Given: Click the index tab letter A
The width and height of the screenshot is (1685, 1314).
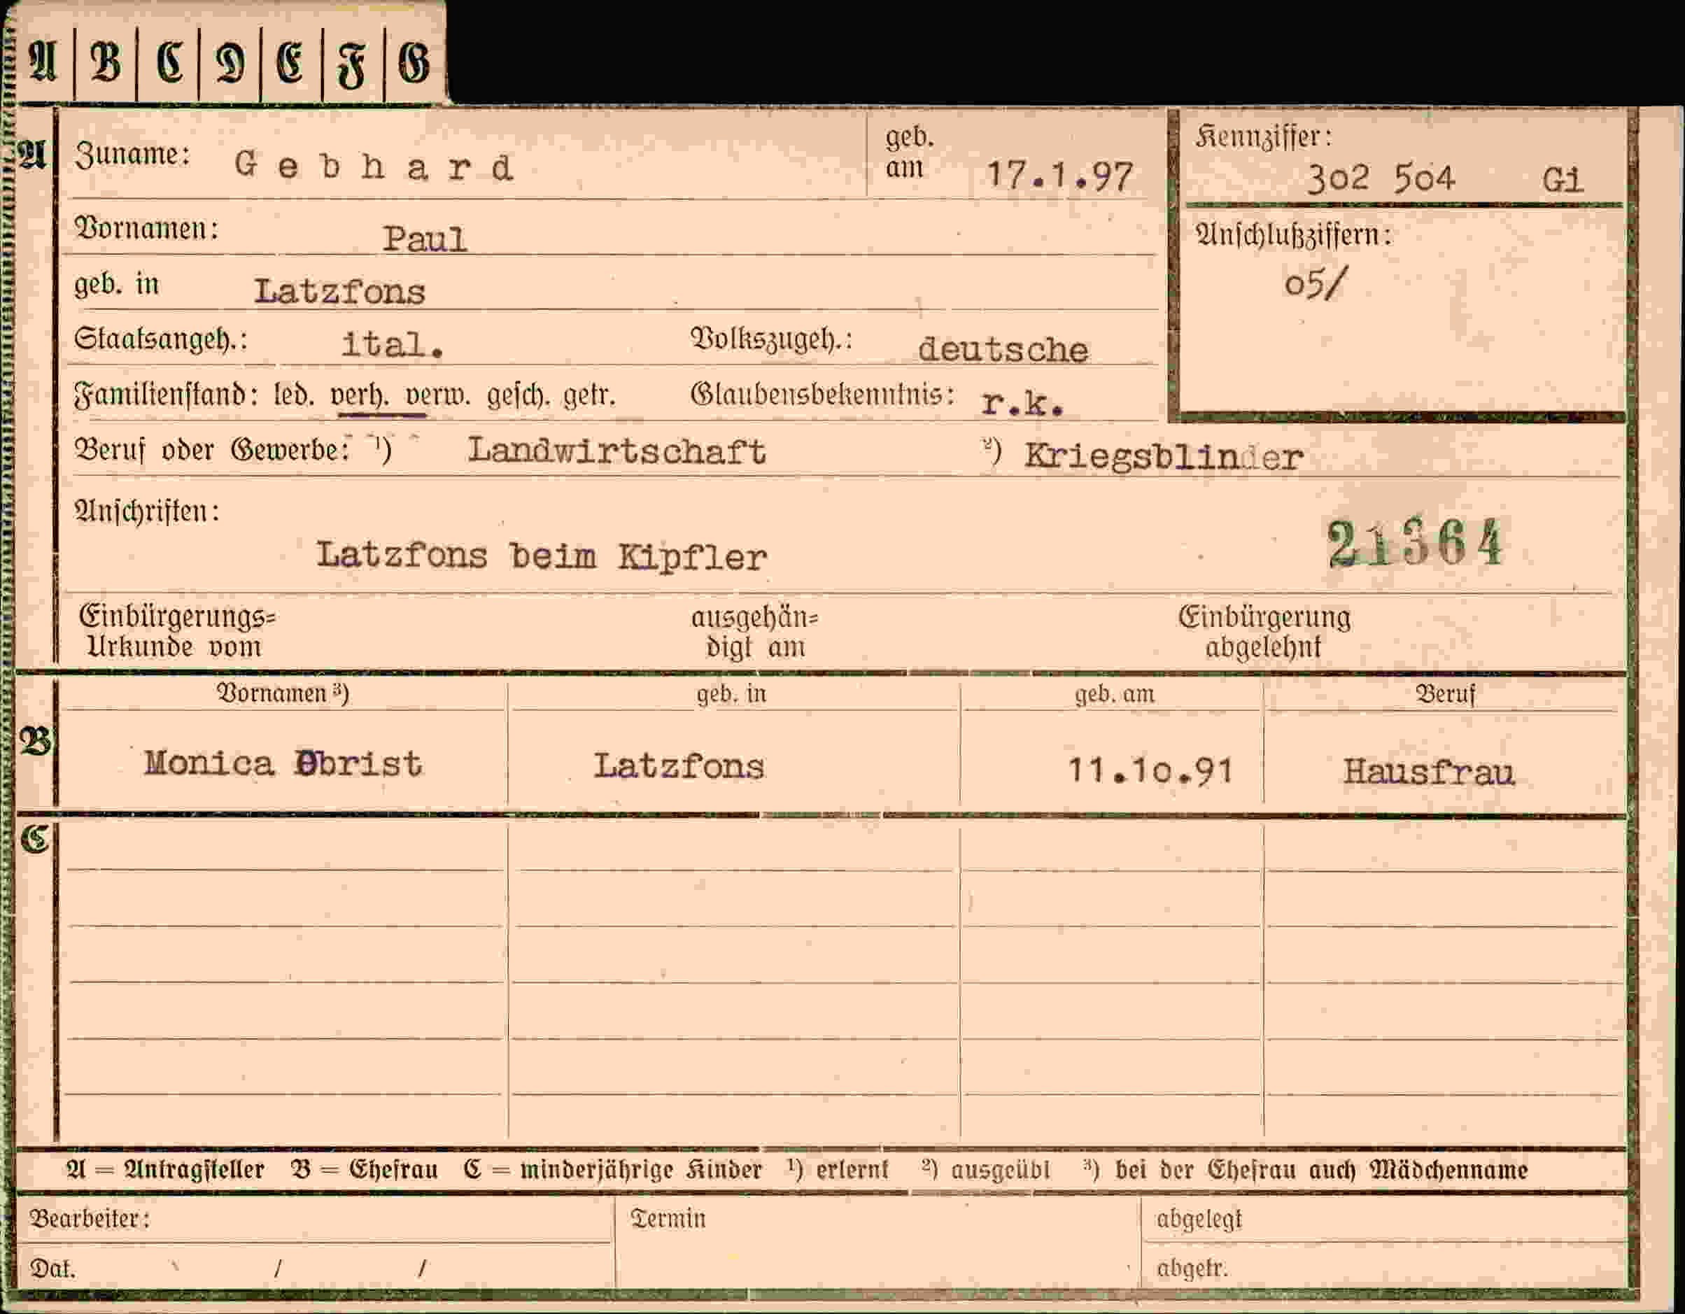Looking at the screenshot, I should [43, 62].
